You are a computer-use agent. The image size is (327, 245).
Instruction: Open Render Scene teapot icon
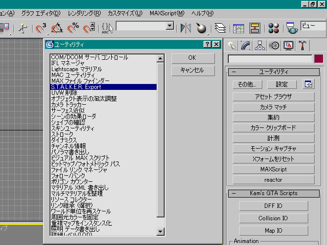[x=292, y=28]
